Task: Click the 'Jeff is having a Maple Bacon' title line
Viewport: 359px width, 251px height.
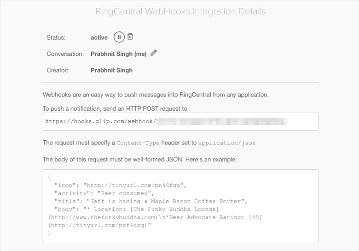Action: [152, 201]
